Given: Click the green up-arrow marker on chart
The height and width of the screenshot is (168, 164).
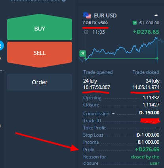Looking at the screenshot, I should coord(82,54).
